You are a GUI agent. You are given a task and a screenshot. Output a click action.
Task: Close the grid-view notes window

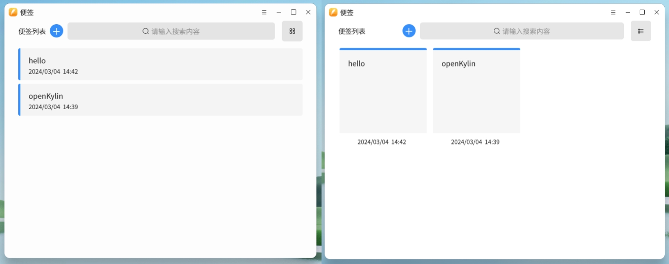[x=657, y=12]
